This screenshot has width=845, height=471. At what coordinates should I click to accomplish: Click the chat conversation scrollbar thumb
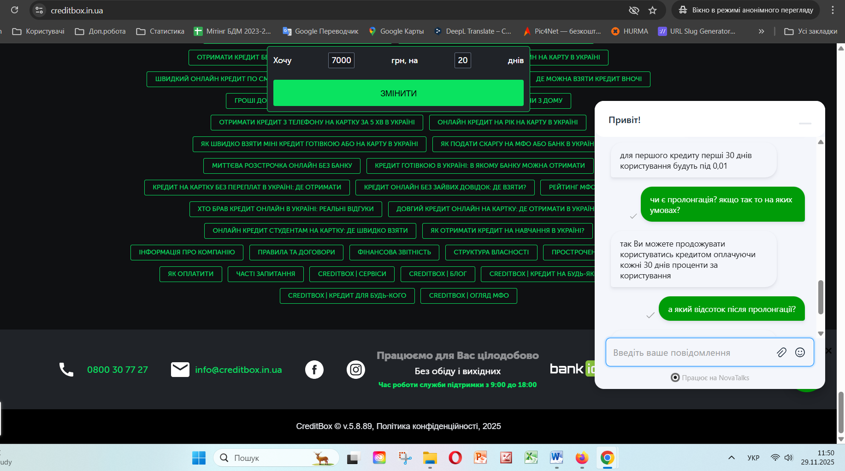pyautogui.click(x=821, y=297)
